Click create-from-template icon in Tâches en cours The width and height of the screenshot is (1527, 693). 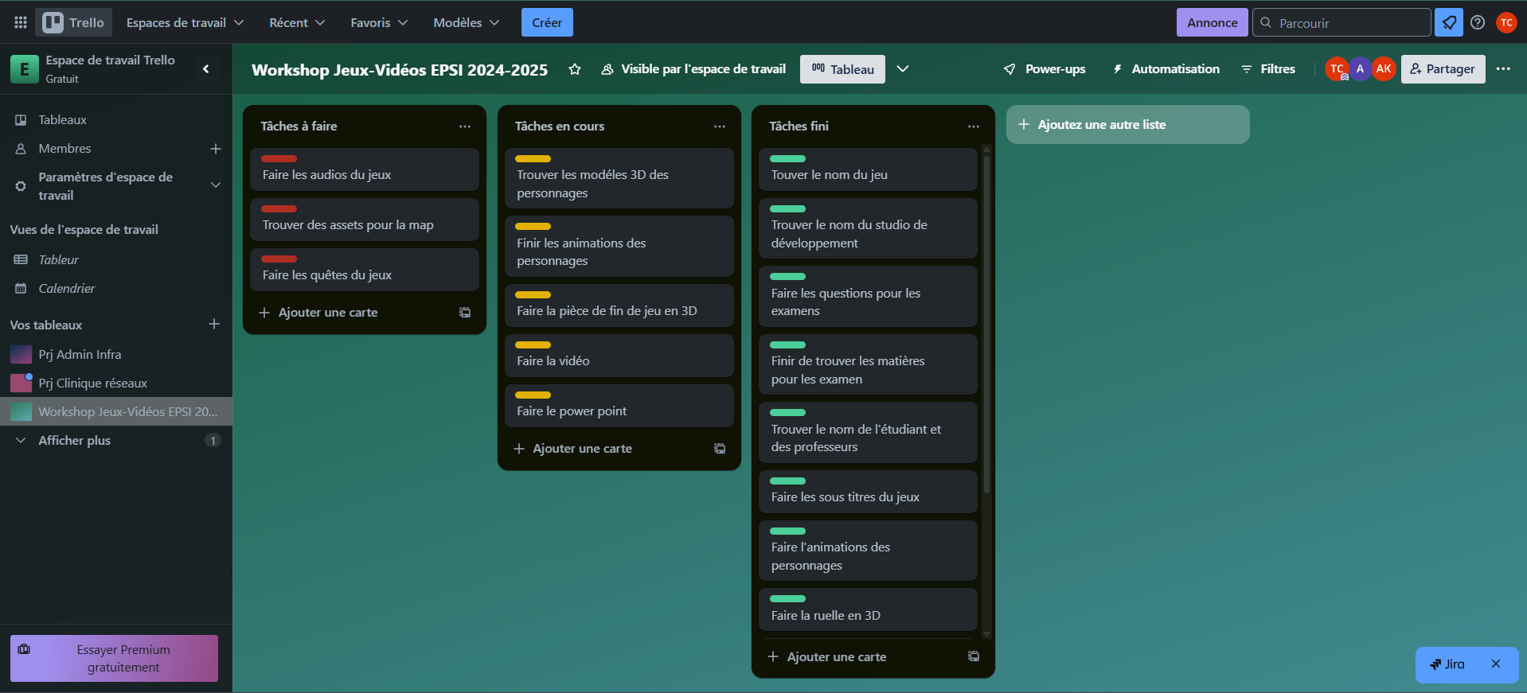coord(719,449)
